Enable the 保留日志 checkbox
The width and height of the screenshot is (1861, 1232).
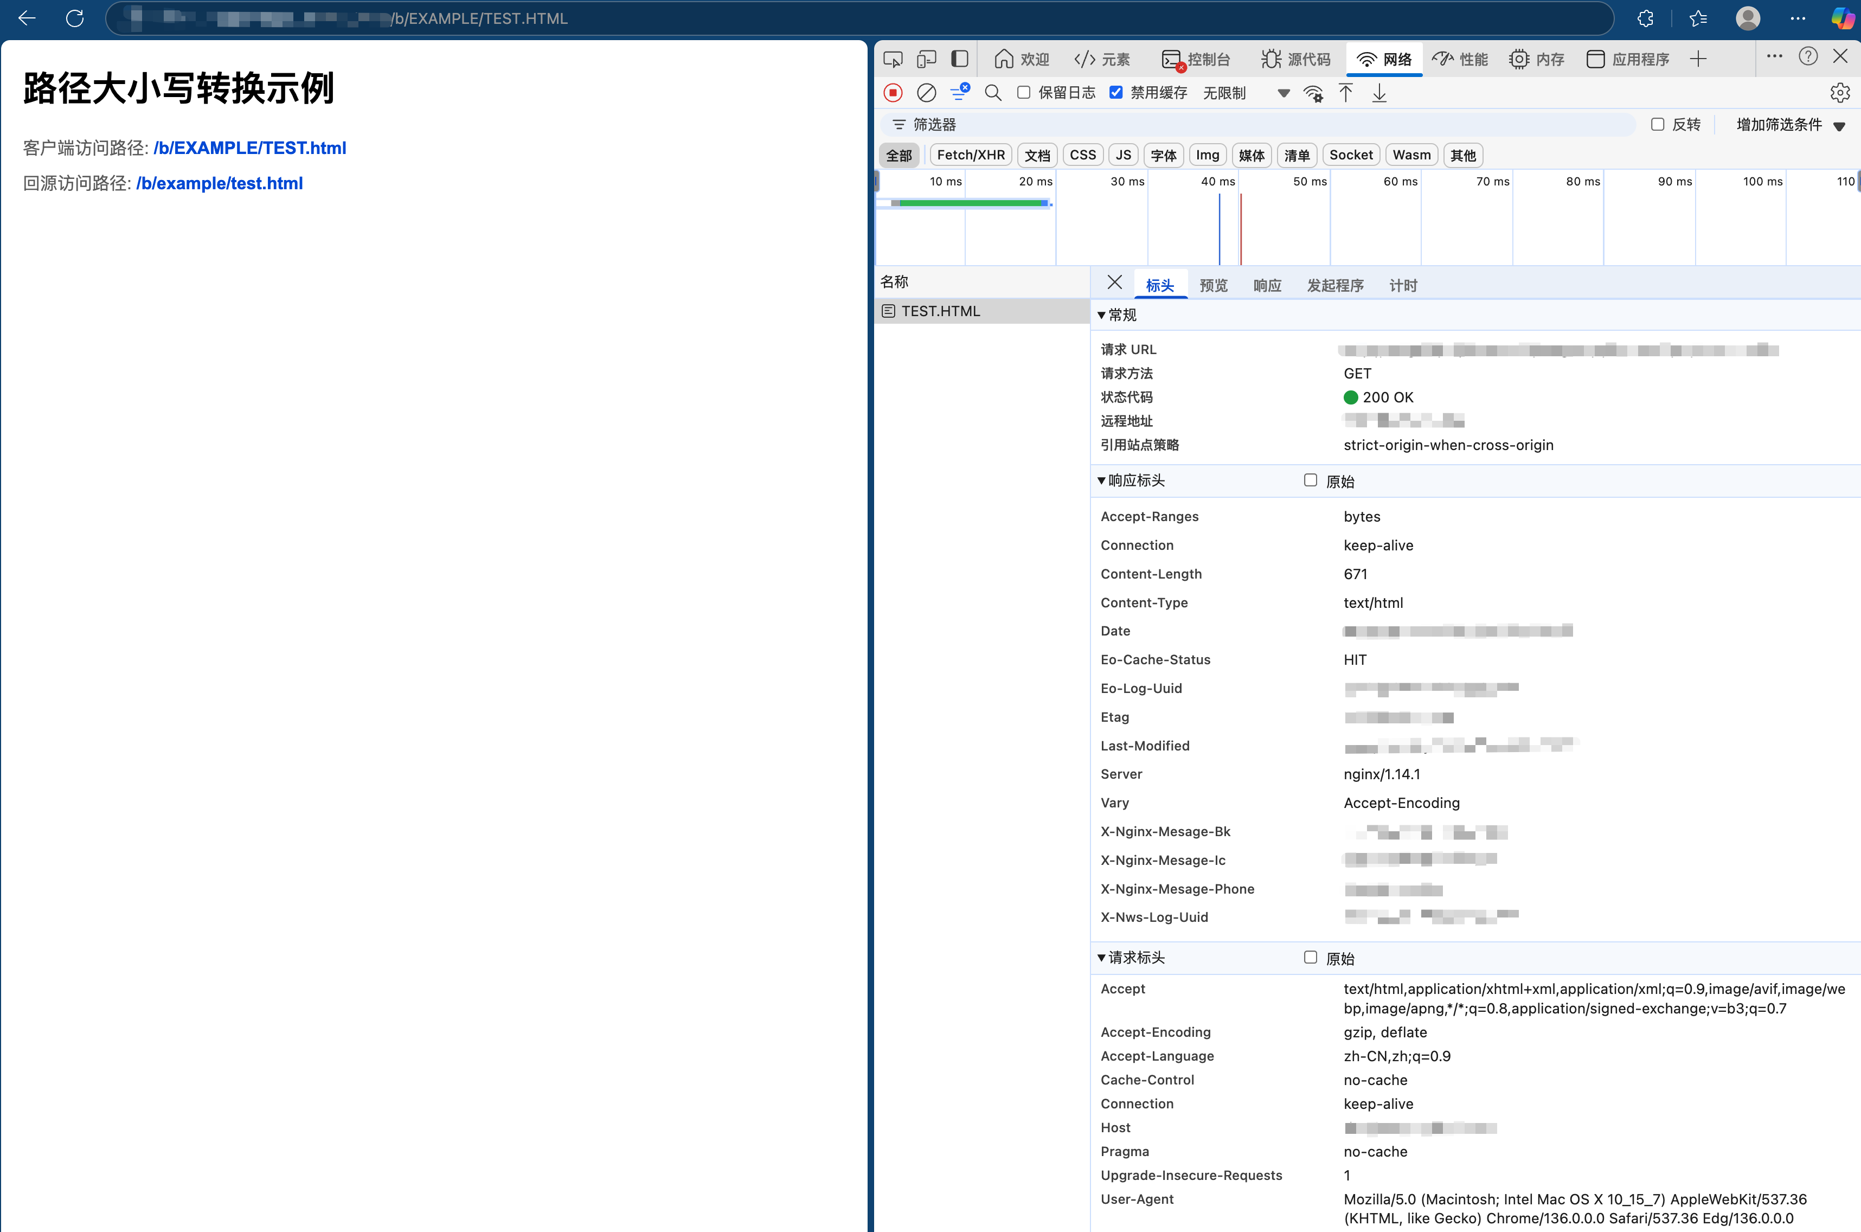1024,93
